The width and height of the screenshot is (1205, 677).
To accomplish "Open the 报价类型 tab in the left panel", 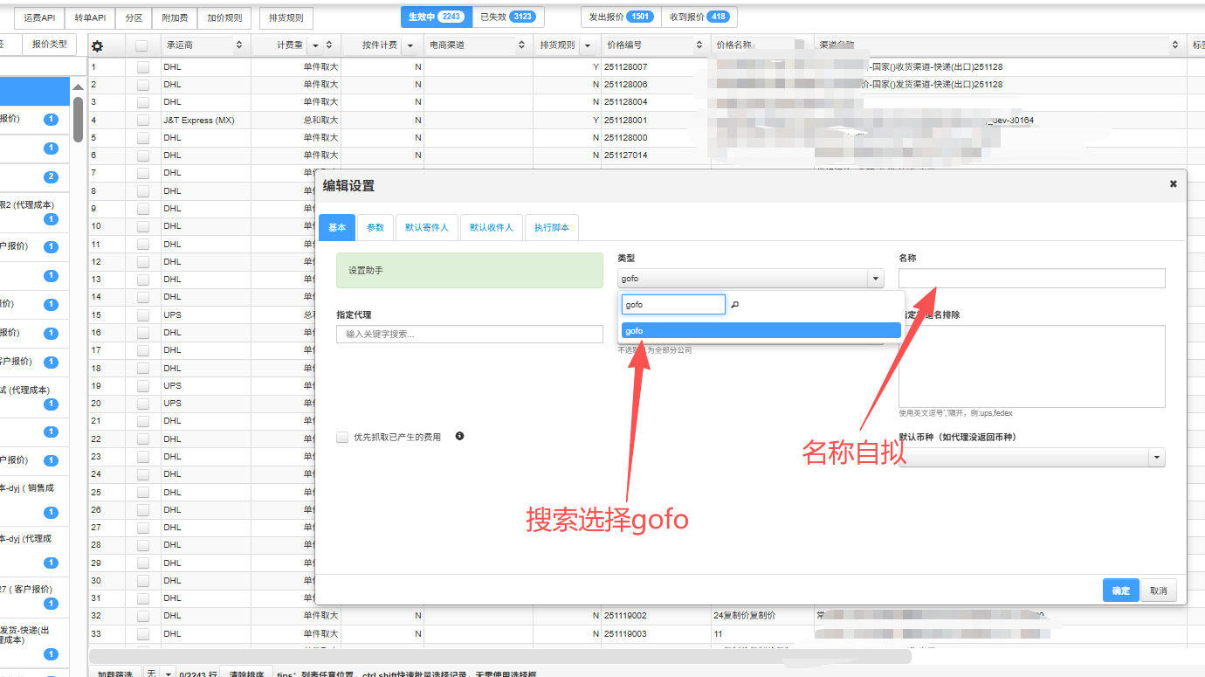I will [x=49, y=44].
